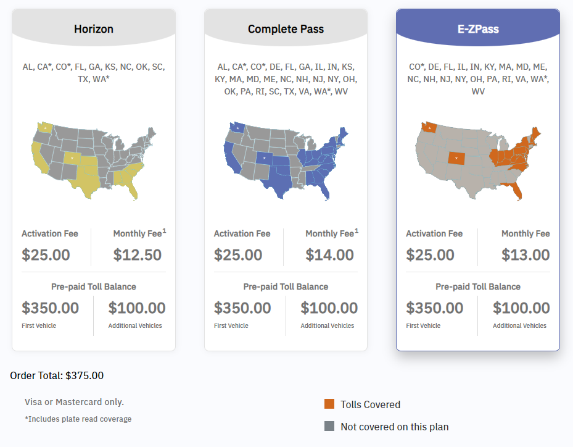This screenshot has width=573, height=447.
Task: Click Horizon $100.00 additional vehicles balance
Action: pos(137,307)
